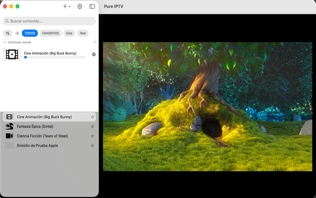Screen dimensions: 316x198
Task: Click the Continuar viendo count 1
Action: 94,42
